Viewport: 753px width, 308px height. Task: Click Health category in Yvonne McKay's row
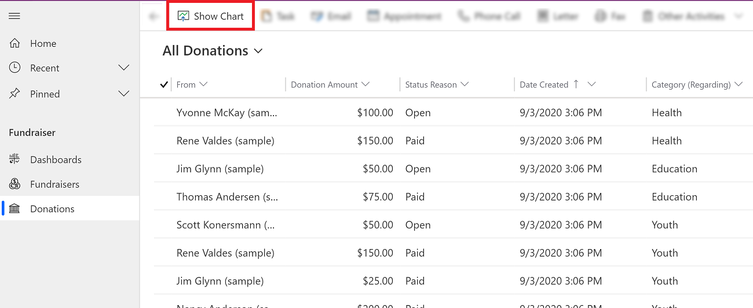[667, 113]
